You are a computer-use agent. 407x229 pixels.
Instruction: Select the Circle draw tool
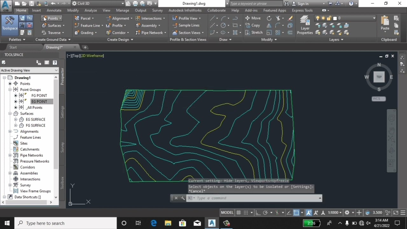223,25
